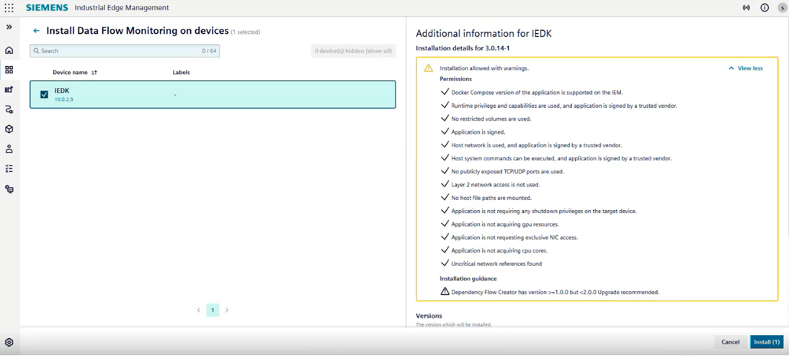Click the Labels column header
This screenshot has width=789, height=356.
181,73
